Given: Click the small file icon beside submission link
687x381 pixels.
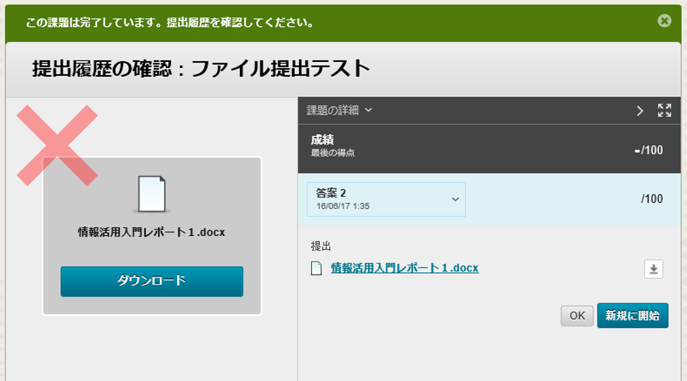Looking at the screenshot, I should coord(317,268).
